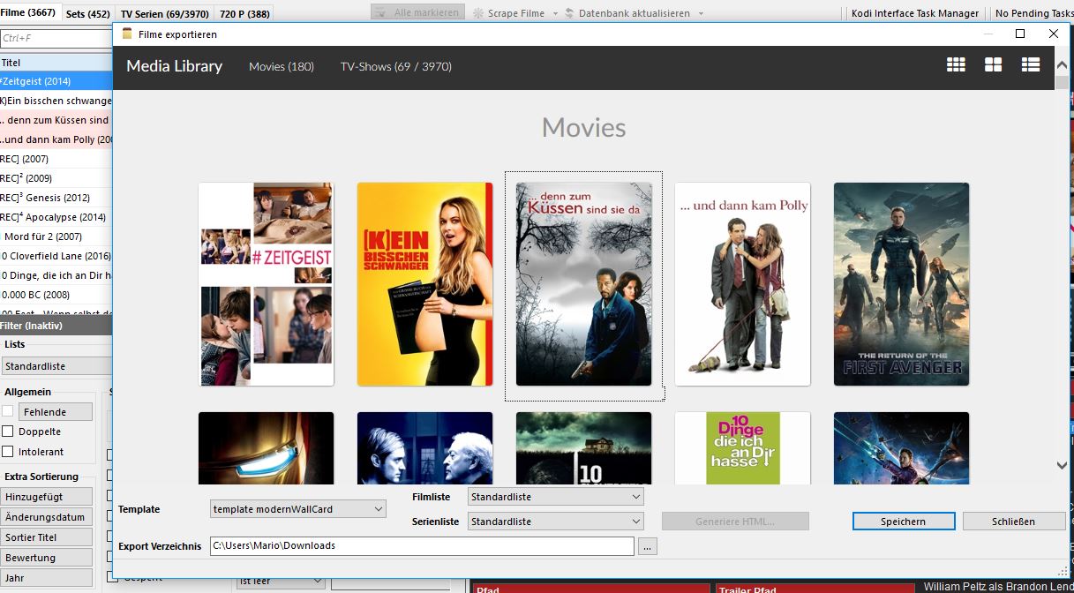Sort by Änderungsdatum
Screen dimensions: 1074x593
46,517
